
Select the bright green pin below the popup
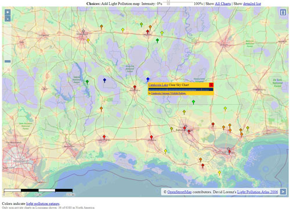tap(193, 102)
